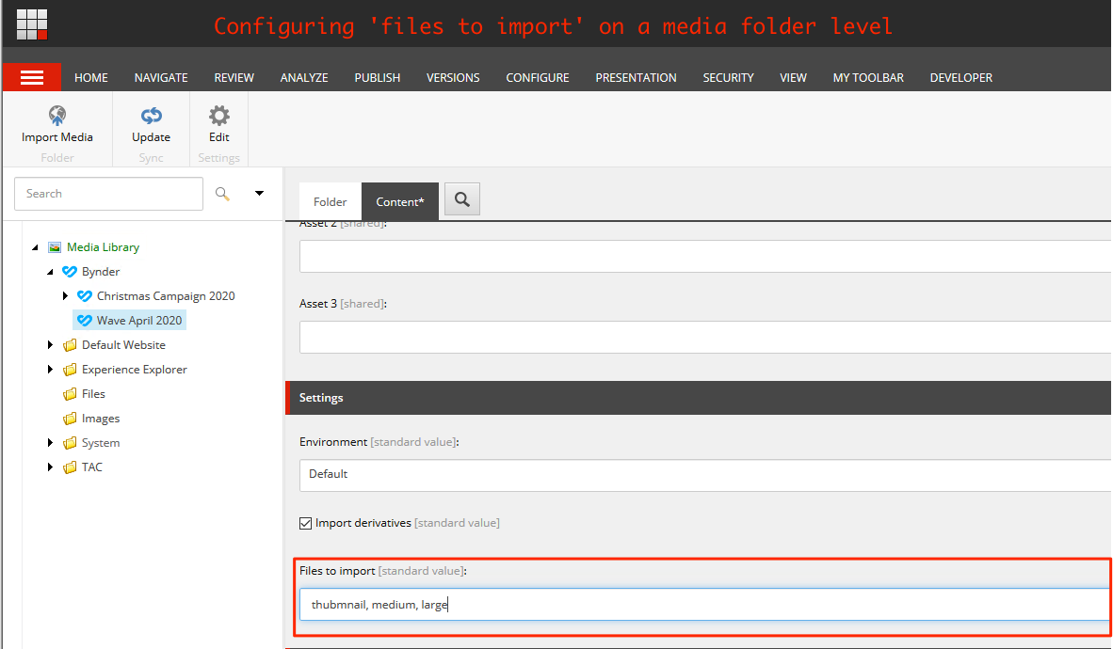Select the PUBLISH ribbon tab
The image size is (1113, 649).
click(x=377, y=77)
